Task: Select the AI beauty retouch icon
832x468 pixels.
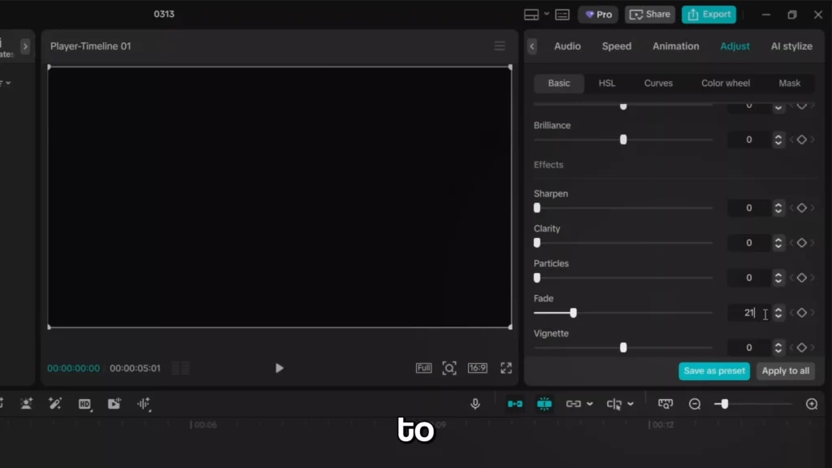Action: (x=26, y=404)
